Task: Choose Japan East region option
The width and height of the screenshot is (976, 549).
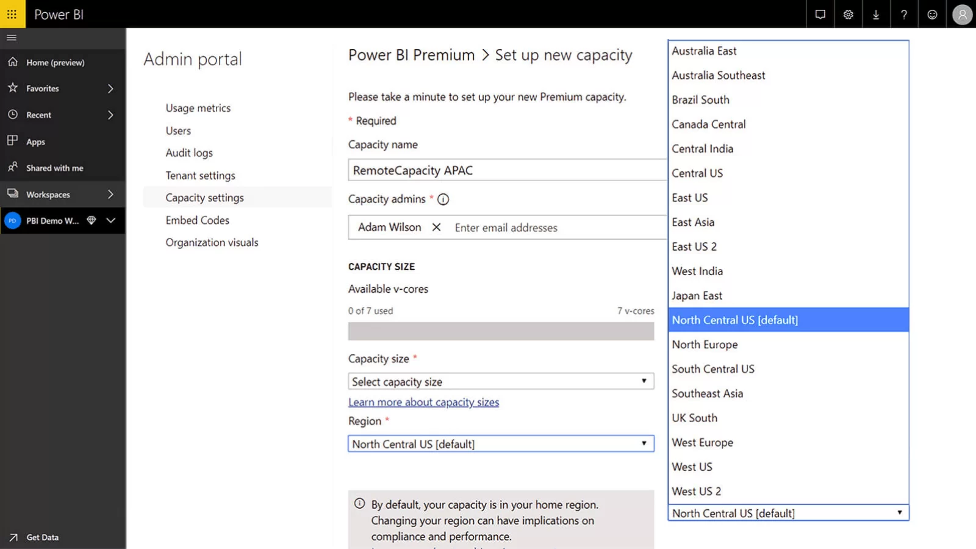Action: click(x=697, y=296)
